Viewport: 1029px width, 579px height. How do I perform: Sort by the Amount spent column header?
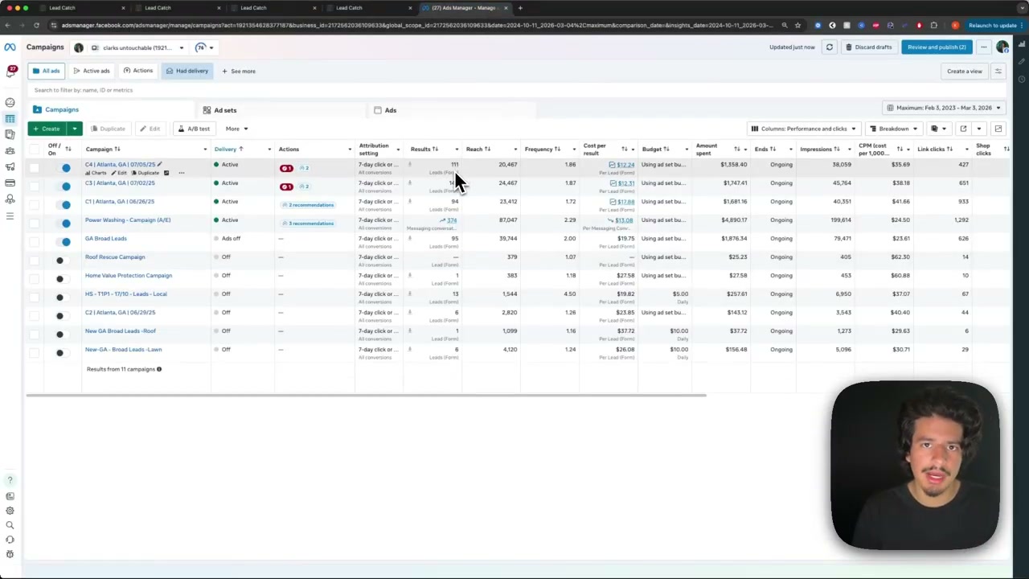pos(707,149)
